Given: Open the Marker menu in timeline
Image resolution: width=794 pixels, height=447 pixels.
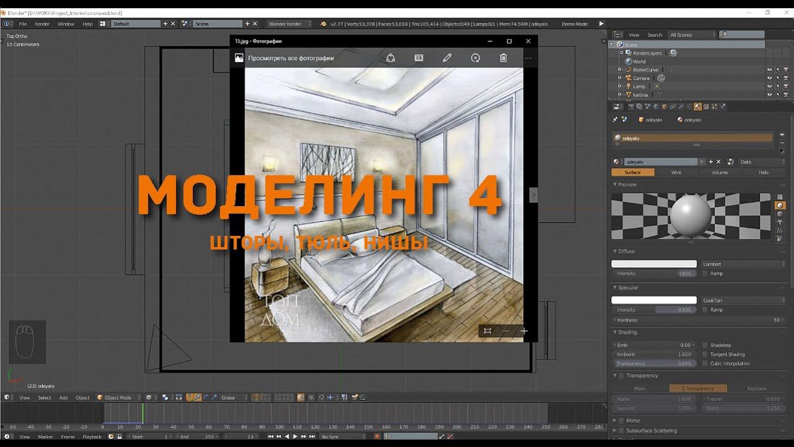Looking at the screenshot, I should click(x=45, y=436).
